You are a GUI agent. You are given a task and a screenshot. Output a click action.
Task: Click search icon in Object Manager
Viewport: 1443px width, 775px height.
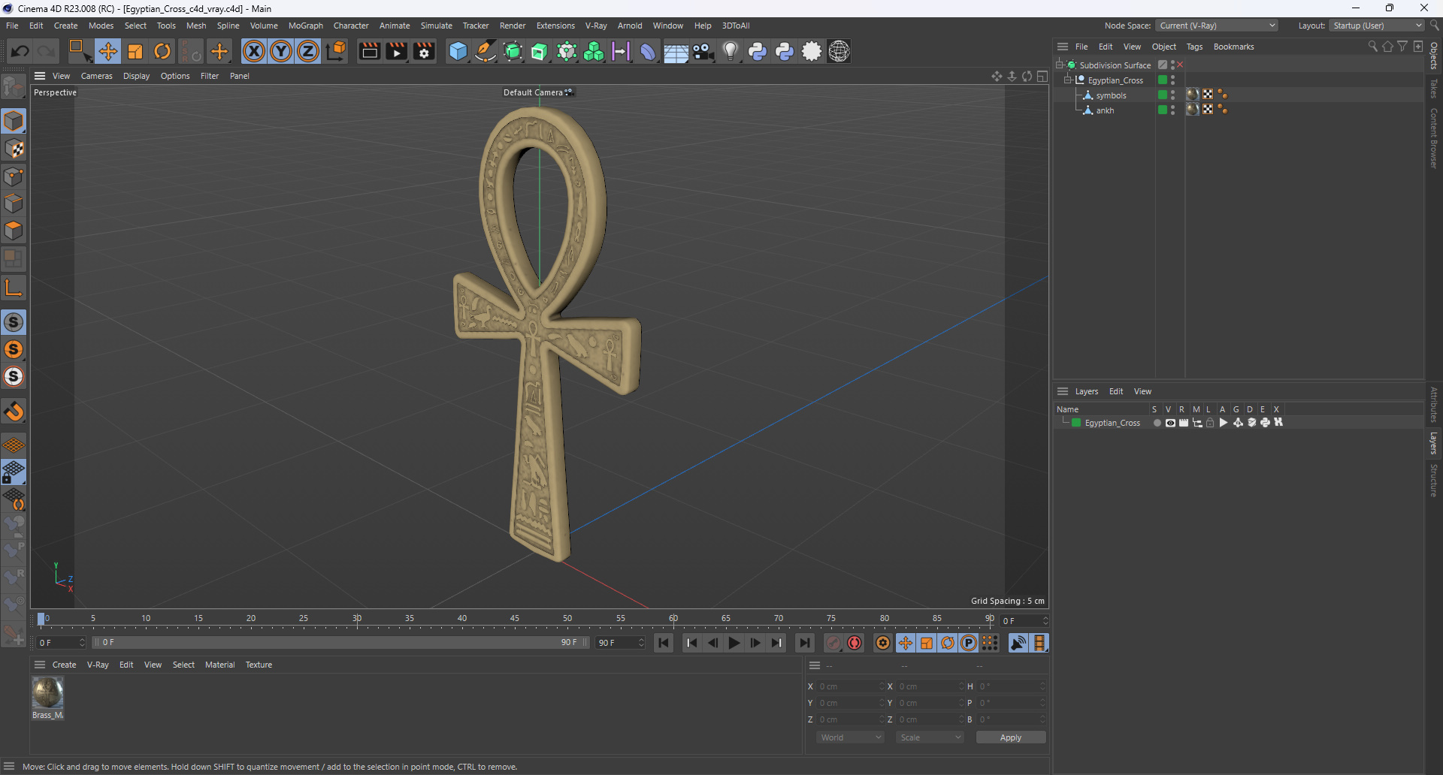point(1373,47)
